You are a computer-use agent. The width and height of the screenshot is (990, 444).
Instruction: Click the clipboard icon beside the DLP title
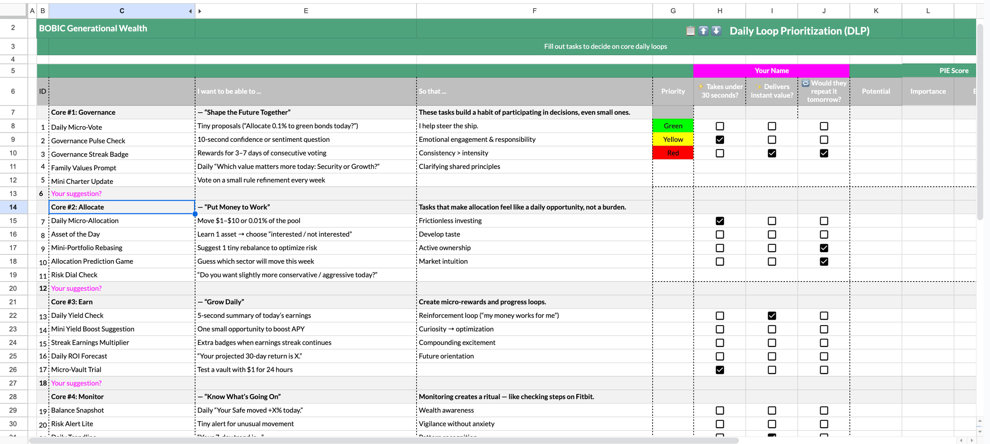pyautogui.click(x=690, y=31)
